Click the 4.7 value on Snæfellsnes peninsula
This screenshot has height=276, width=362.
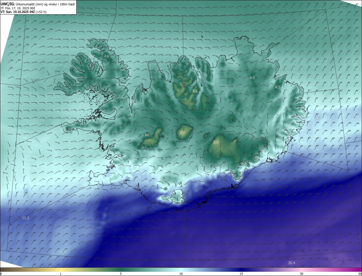coord(67,129)
